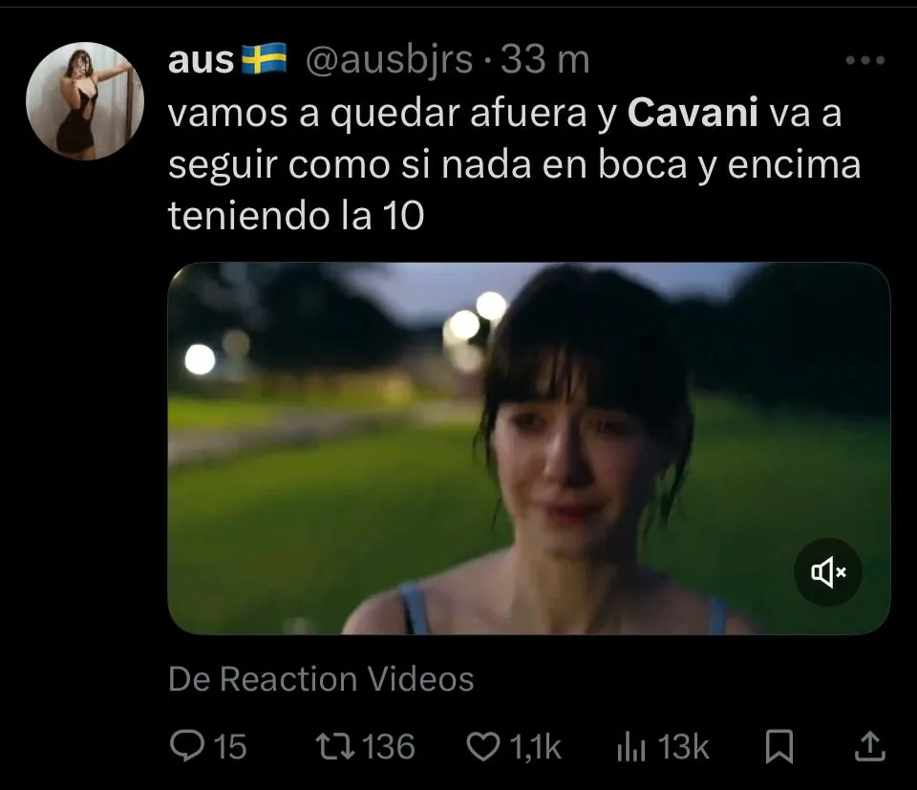The height and width of the screenshot is (790, 917).
Task: Click the 136 retweets count
Action: pos(389,747)
